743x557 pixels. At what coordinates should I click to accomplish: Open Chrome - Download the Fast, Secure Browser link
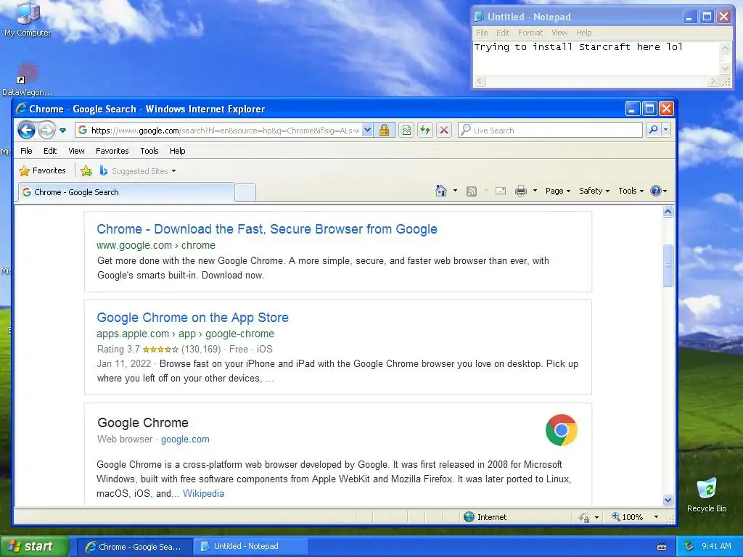[x=267, y=229]
